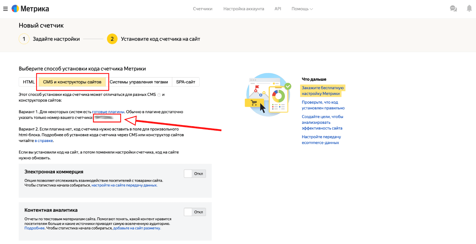Expand the Помощь dropdown menu
This screenshot has width=476, height=244.
(x=302, y=9)
